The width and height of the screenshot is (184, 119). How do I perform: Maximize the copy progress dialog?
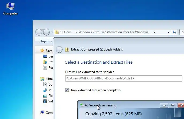(173, 105)
